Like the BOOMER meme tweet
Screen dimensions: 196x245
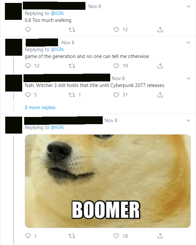(116, 236)
